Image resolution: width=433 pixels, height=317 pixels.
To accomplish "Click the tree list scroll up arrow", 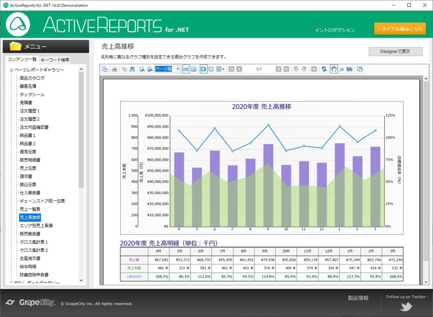I will [x=81, y=69].
